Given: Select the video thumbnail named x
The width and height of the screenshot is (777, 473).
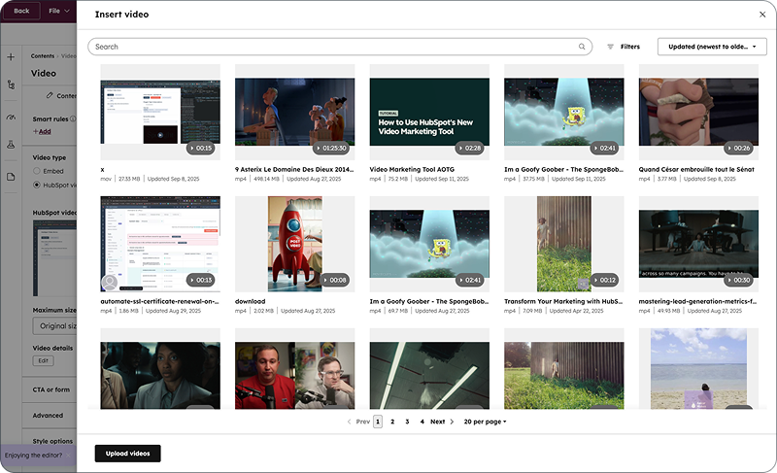Looking at the screenshot, I should tap(160, 112).
